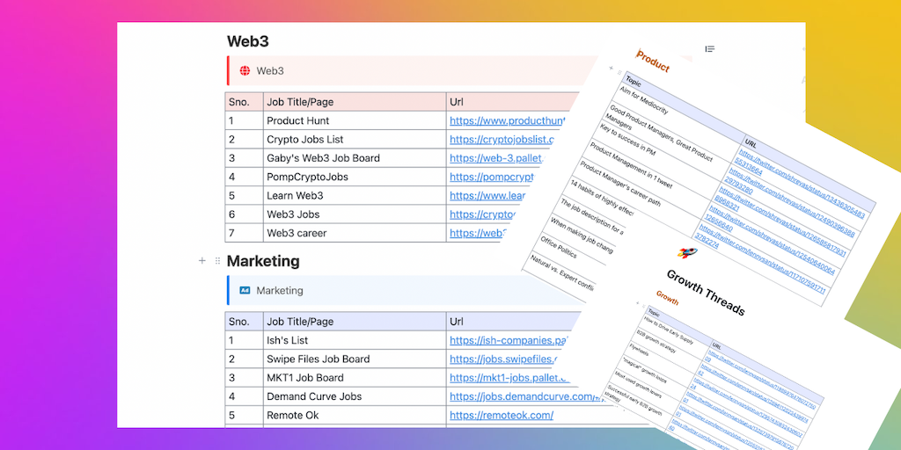Select the Gaby's Web3 Job Board cell
901x450 pixels.
355,158
